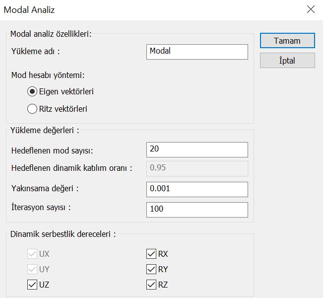Focus the Hedeflenen mod sayısı input
324x298 pixels.
click(197, 149)
